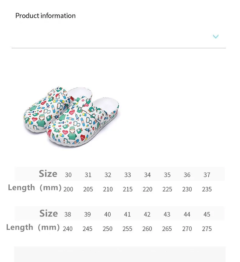Screen dimensions: 240x262
Task: Select size 45 in second row
Action: coord(207,214)
